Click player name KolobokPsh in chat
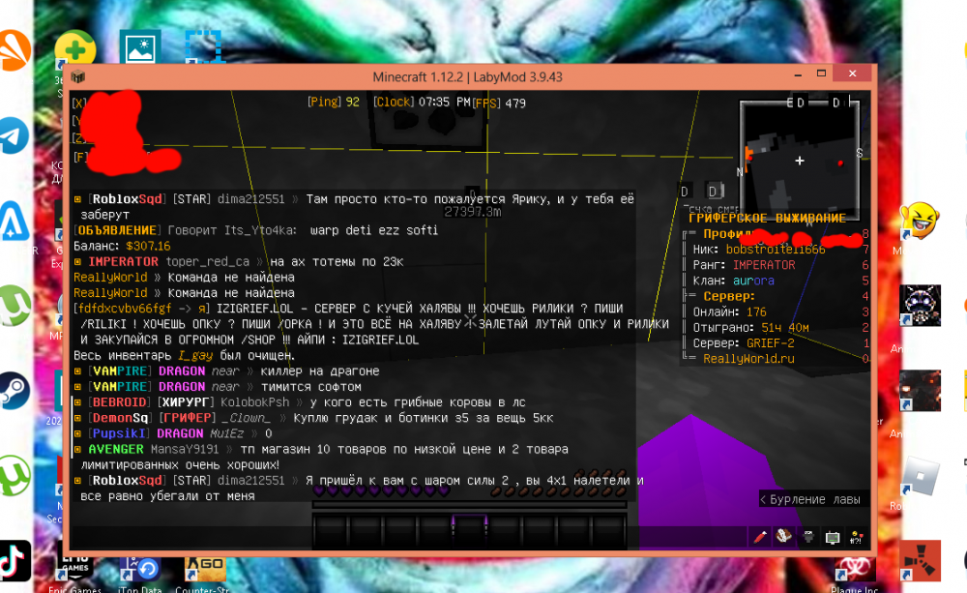967x593 pixels. (254, 402)
